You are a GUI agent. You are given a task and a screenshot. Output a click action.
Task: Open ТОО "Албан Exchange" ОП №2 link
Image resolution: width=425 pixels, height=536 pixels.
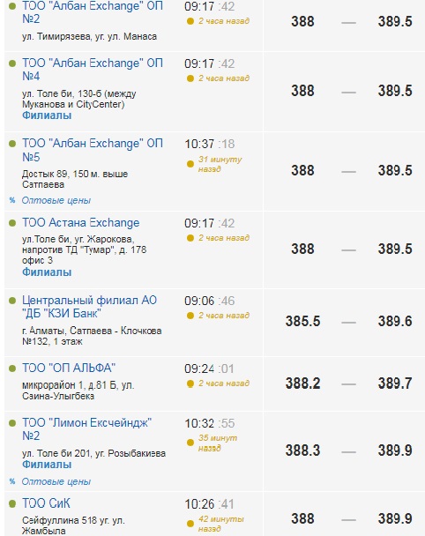93,12
